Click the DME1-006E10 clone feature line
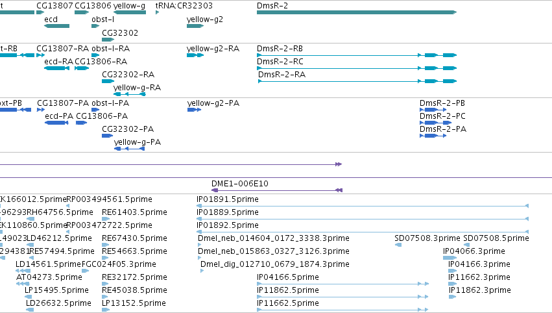The image size is (552, 313). click(x=277, y=190)
